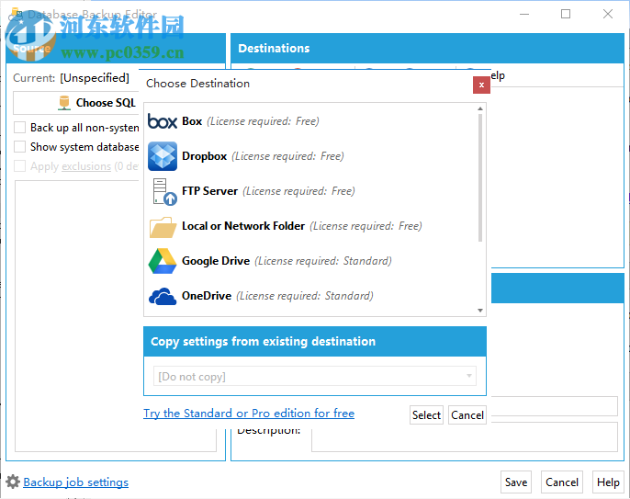Select the OneDrive cloud icon
This screenshot has height=499, width=630.
[163, 296]
